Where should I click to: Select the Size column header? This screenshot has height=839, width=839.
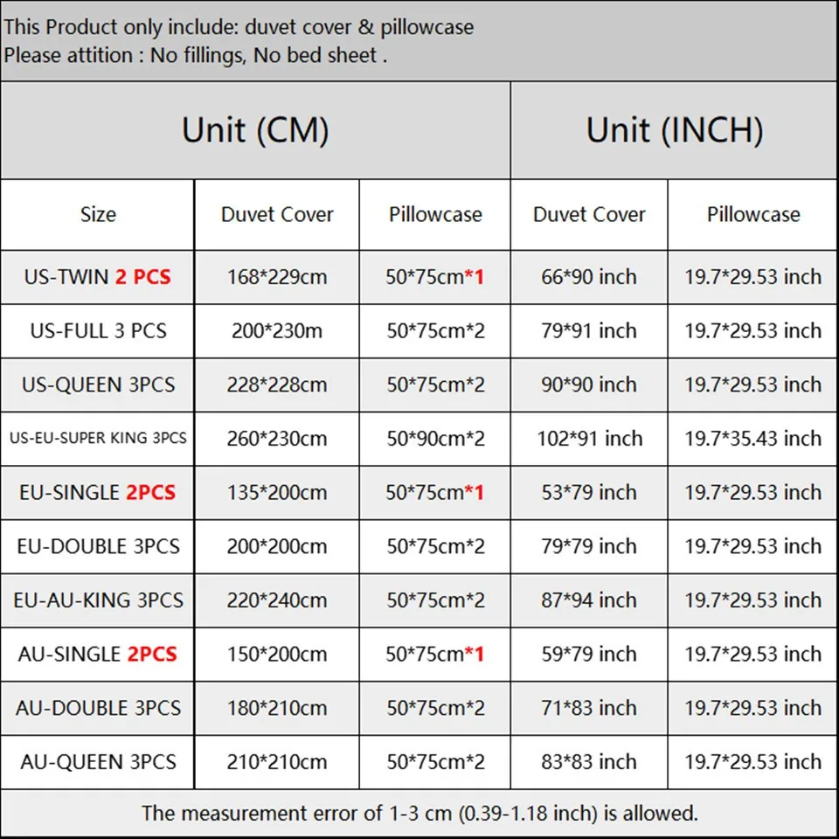97,215
